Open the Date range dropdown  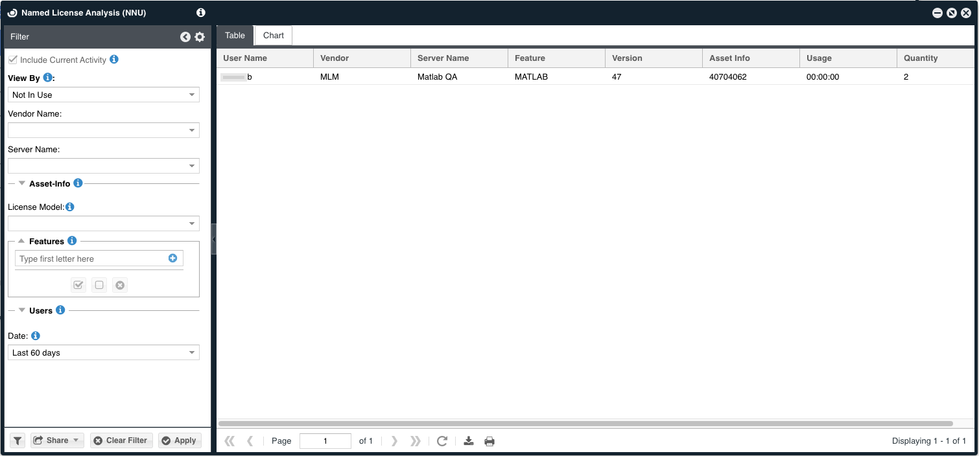tap(104, 353)
